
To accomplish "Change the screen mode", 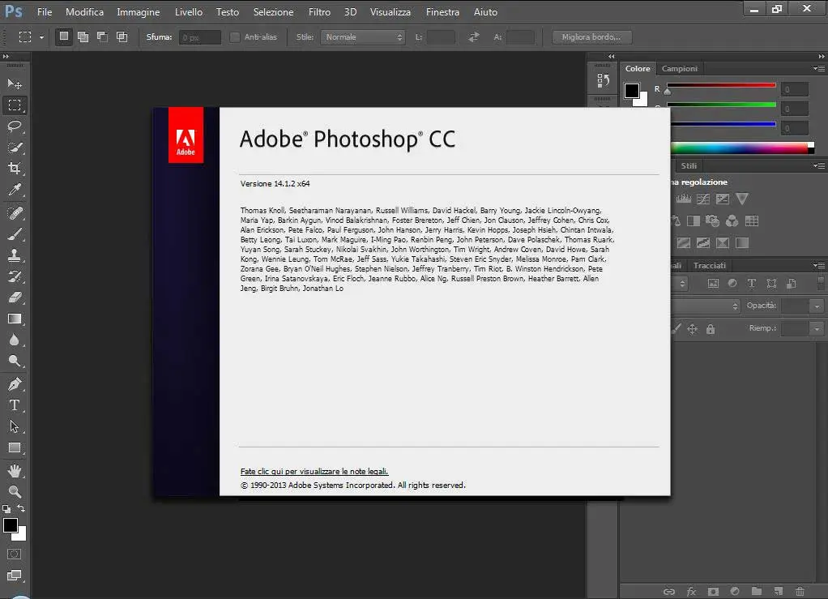I will click(15, 575).
